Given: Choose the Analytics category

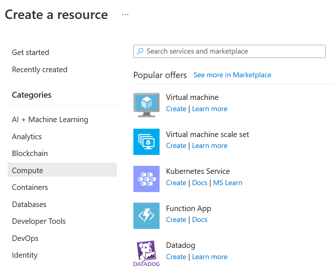Looking at the screenshot, I should point(27,137).
